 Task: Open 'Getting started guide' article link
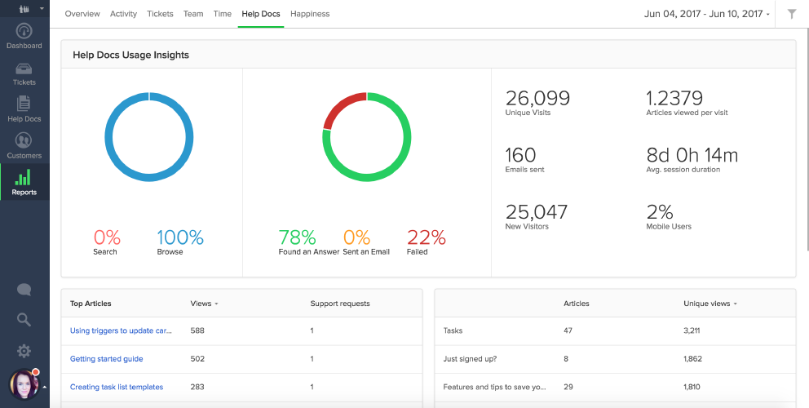coord(106,359)
